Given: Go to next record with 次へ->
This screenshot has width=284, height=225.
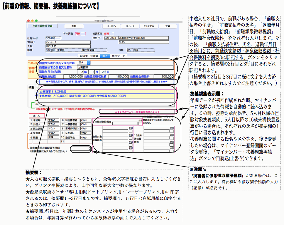Looking at the screenshot, I should tap(130, 26).
